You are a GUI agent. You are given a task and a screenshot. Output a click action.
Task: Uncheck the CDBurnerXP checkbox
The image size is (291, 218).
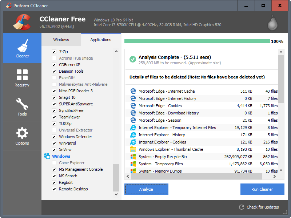(x=54, y=65)
